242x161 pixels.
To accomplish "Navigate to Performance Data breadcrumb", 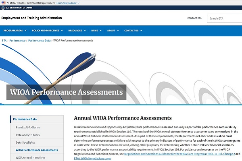I will coord(40,41).
